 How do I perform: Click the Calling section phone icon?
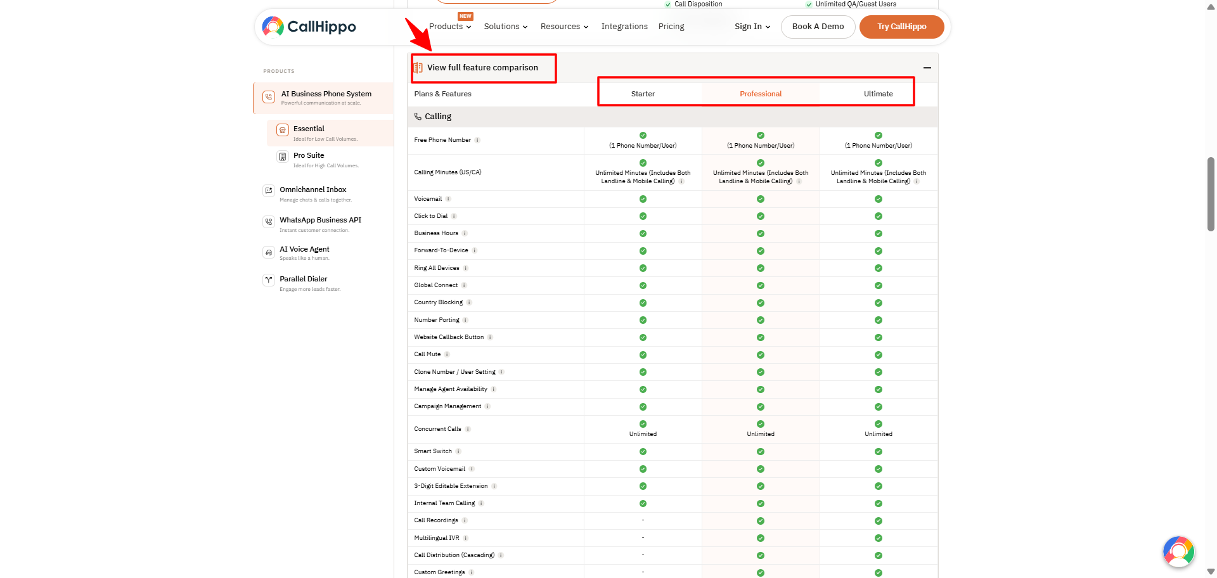(418, 117)
